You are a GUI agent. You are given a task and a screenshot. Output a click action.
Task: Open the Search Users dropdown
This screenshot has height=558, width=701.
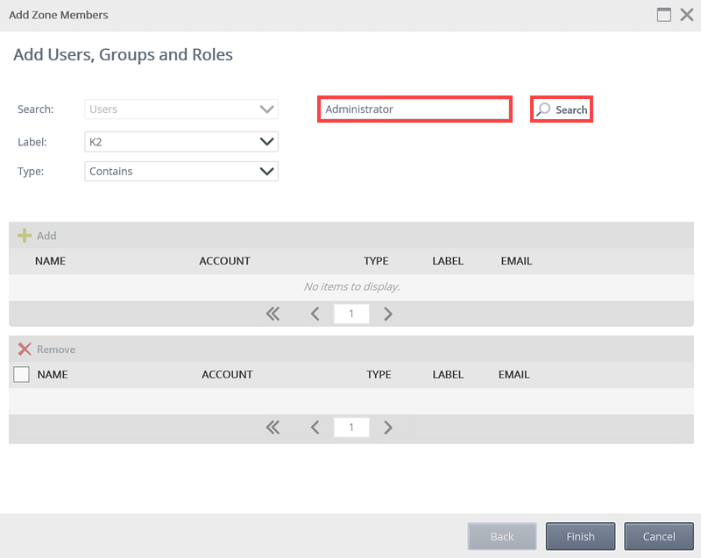pos(181,109)
